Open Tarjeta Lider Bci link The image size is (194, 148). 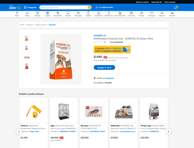156,2
